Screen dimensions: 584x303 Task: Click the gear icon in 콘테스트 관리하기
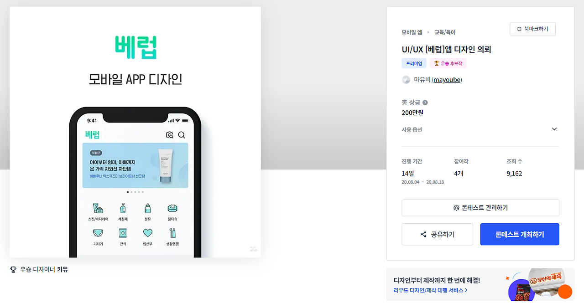point(456,208)
